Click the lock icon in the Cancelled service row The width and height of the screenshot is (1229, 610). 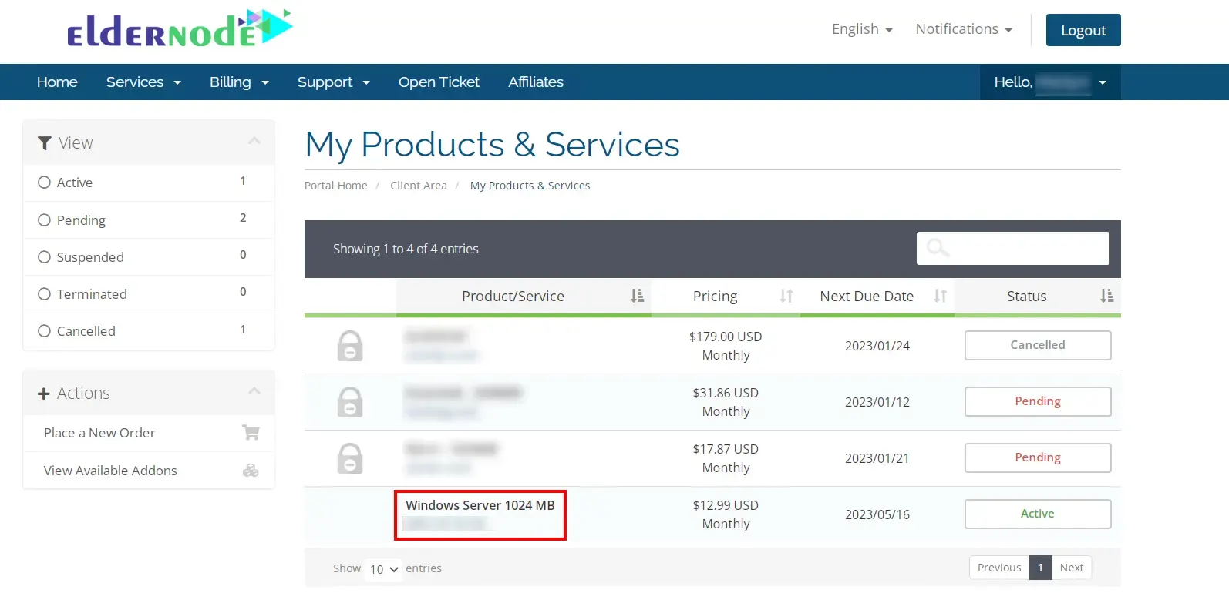coord(350,347)
